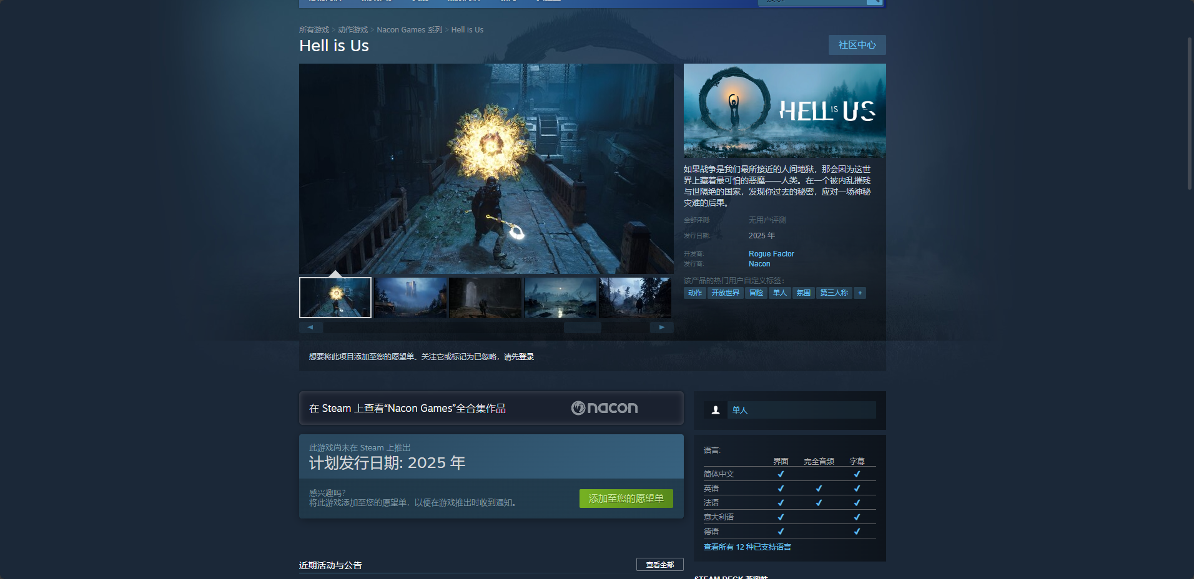Open the Nacon logo banner
This screenshot has width=1194, height=579.
click(x=604, y=408)
